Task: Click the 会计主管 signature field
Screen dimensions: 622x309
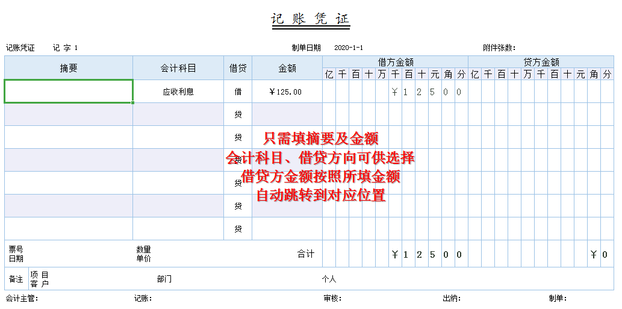Action: coord(22,299)
